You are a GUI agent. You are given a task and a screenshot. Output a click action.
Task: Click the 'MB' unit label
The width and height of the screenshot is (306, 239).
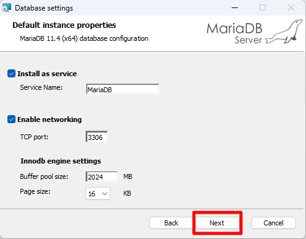click(128, 176)
